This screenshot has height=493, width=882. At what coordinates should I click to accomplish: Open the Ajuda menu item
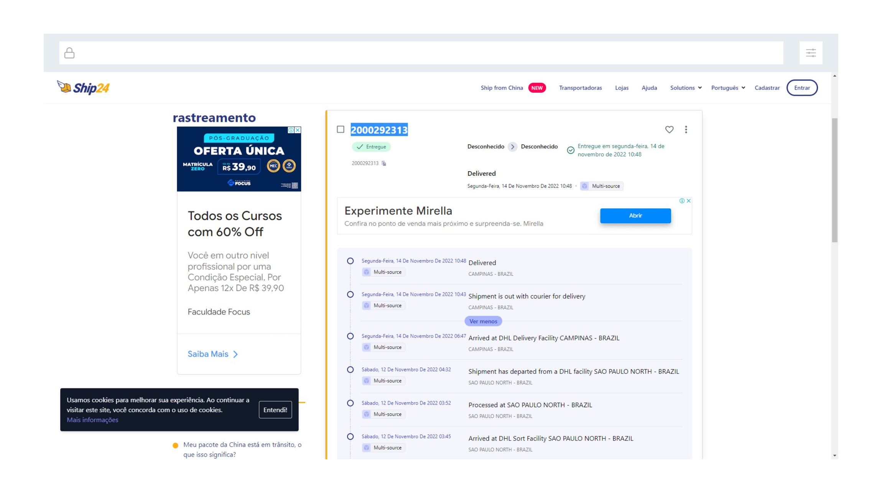coord(649,88)
